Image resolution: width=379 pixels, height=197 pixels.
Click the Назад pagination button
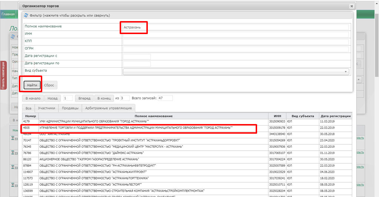tap(52, 98)
